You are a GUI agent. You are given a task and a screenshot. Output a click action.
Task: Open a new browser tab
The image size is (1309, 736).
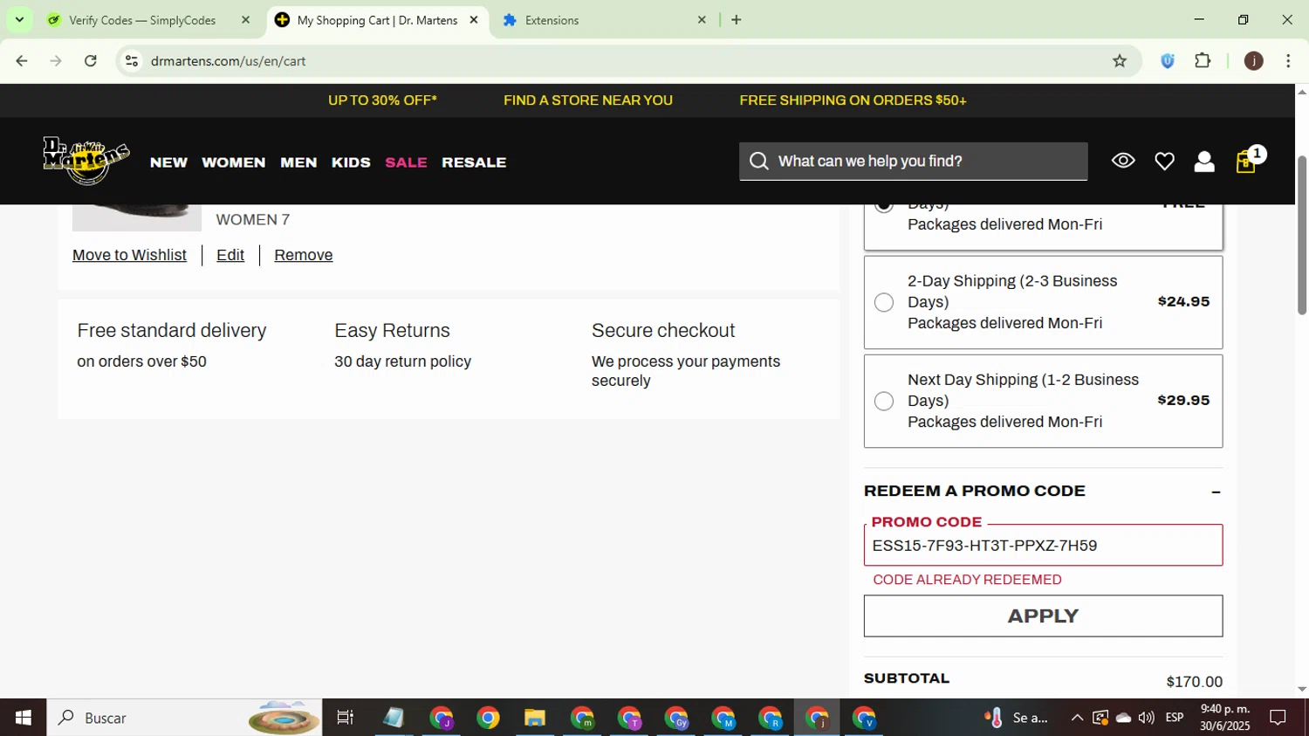[x=737, y=20]
